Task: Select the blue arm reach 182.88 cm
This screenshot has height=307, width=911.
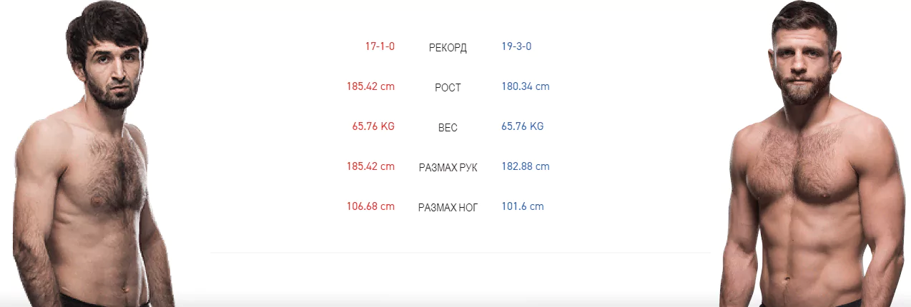Action: click(526, 166)
